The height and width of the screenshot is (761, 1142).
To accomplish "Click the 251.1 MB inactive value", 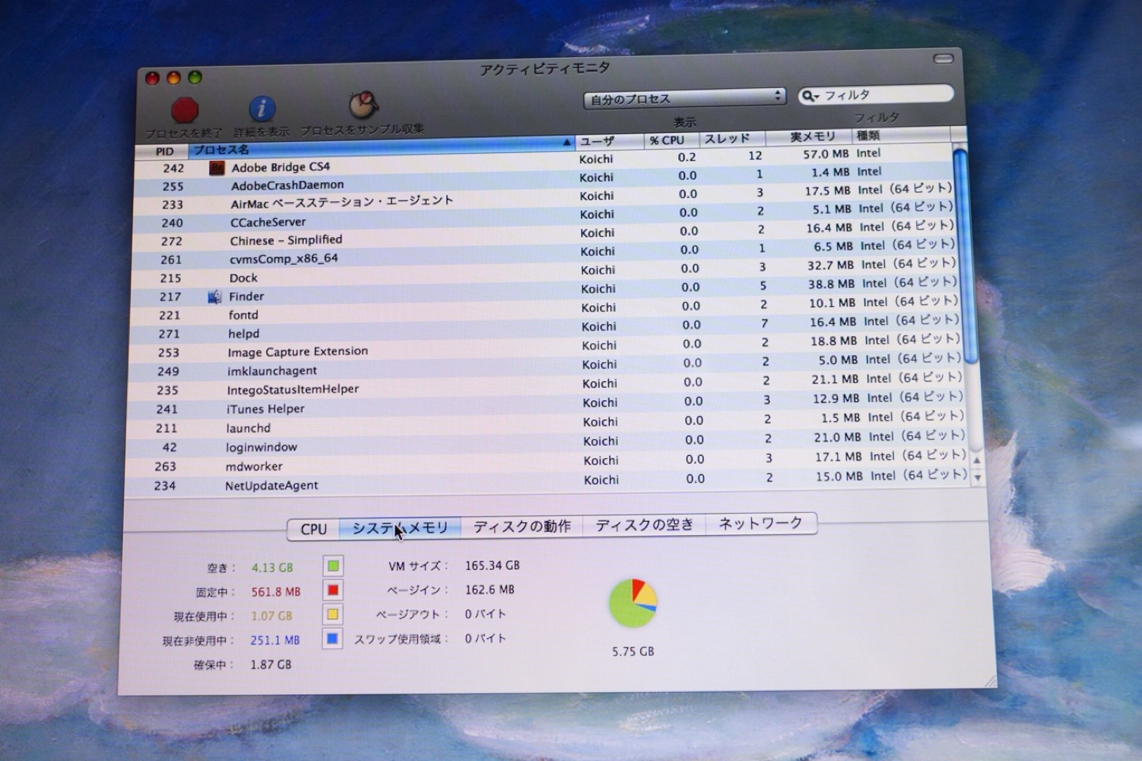I will (x=275, y=641).
